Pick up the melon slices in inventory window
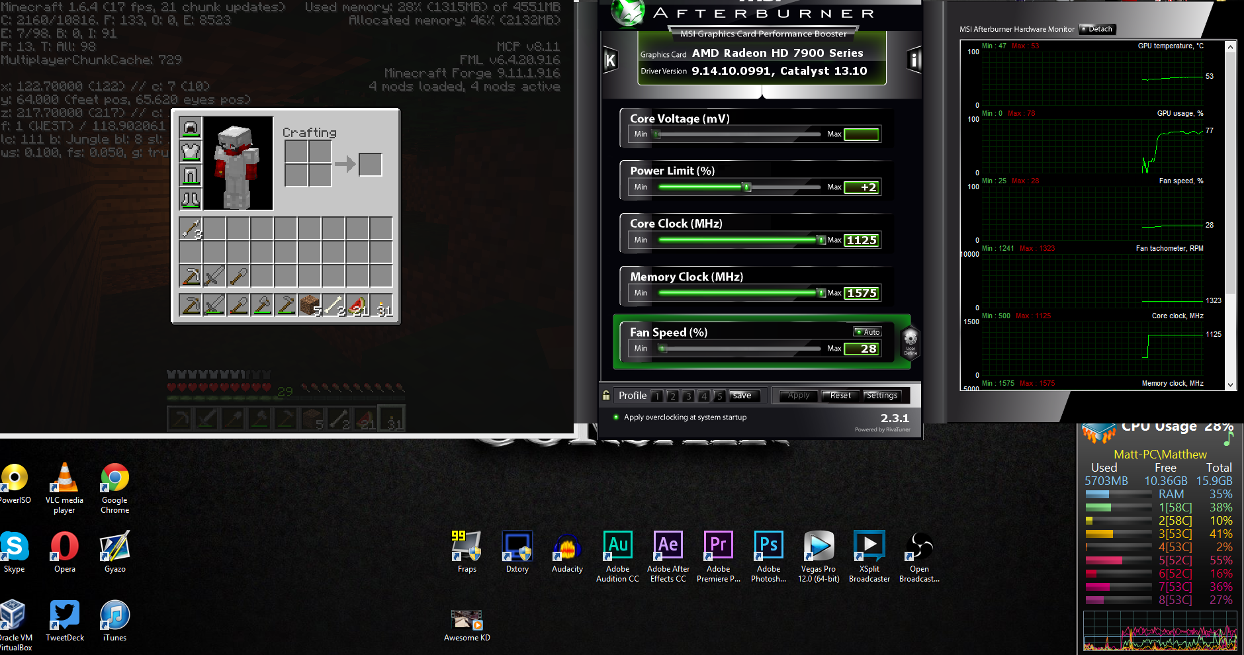 [x=357, y=306]
